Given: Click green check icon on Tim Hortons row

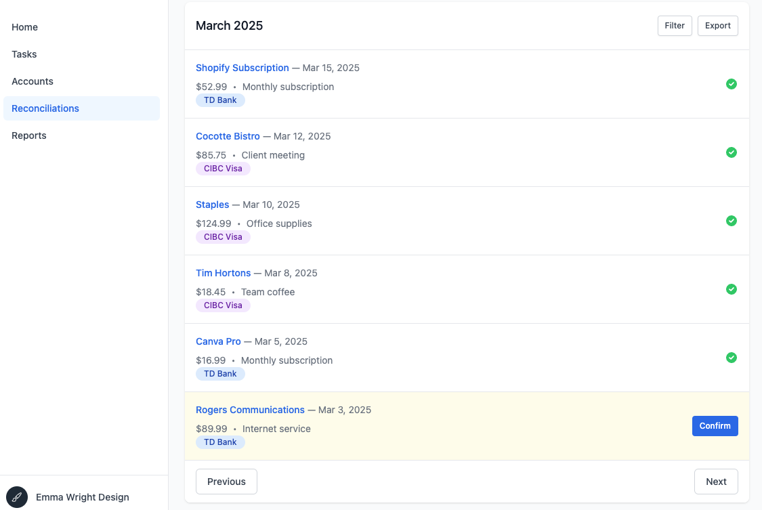Looking at the screenshot, I should (731, 289).
